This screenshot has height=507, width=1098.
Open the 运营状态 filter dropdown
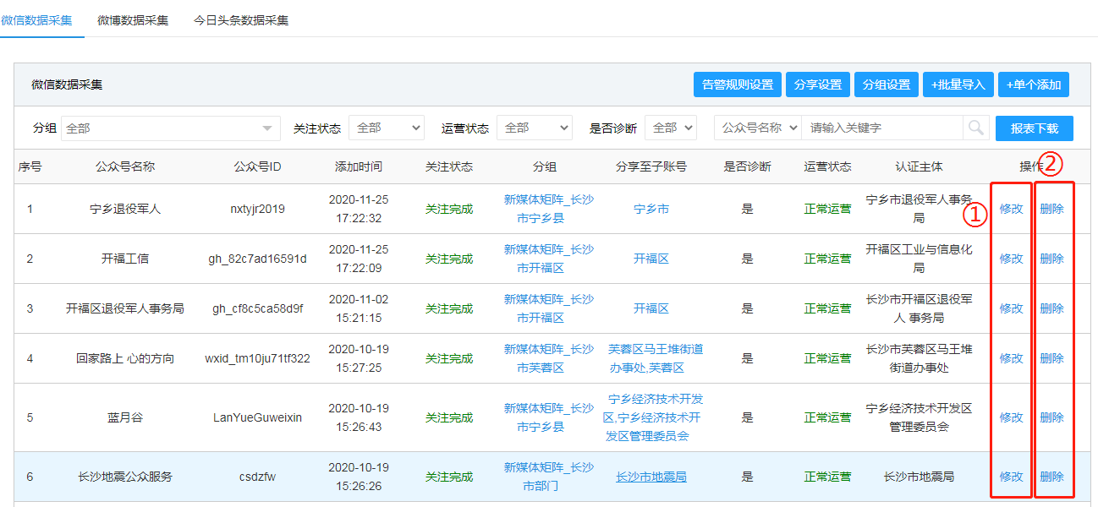coord(534,128)
